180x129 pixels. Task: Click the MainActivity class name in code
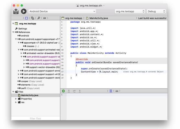(96, 53)
